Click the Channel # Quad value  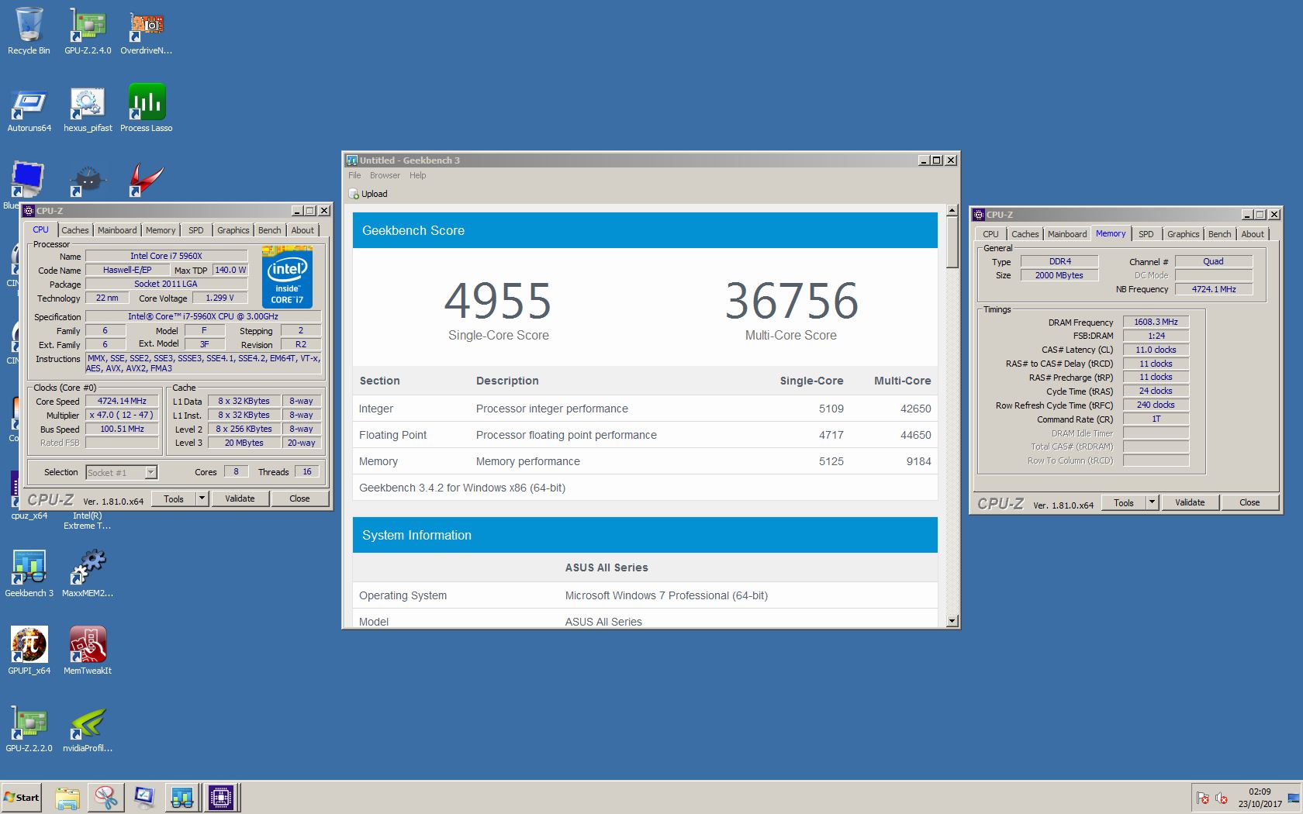pyautogui.click(x=1214, y=261)
